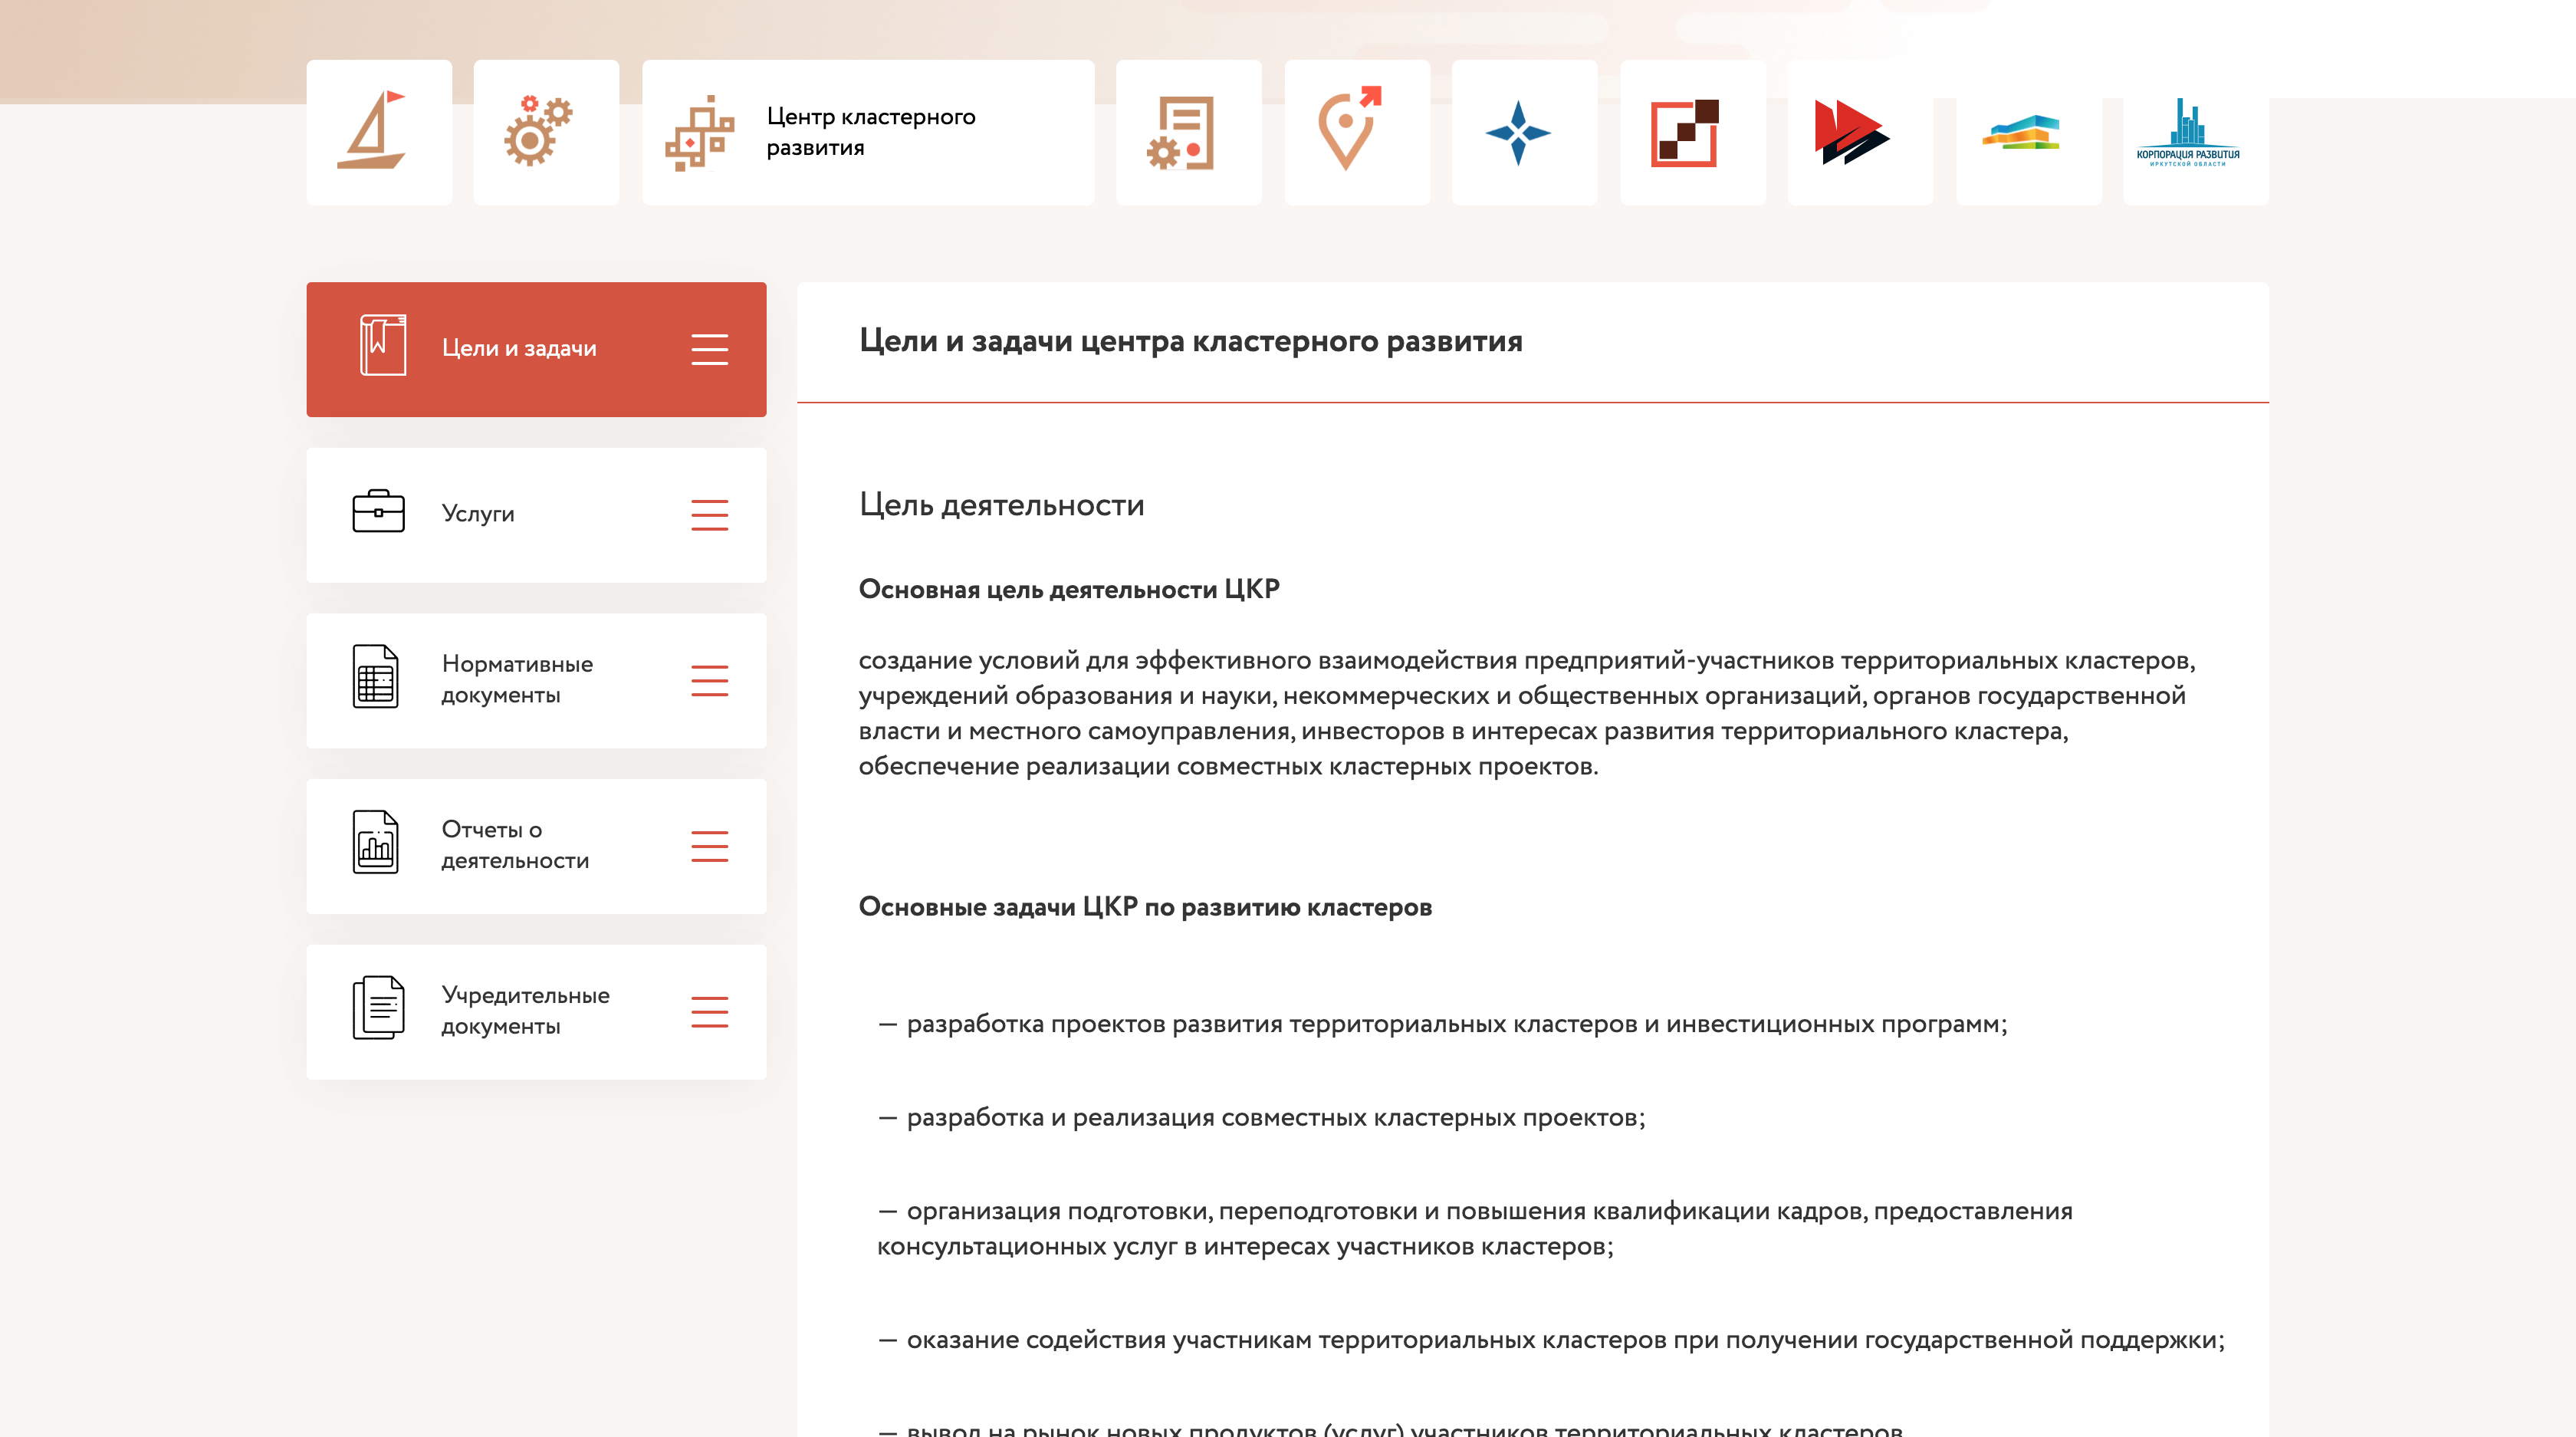Expand the hamburger lines on Услуги
This screenshot has width=2576, height=1437.
(710, 515)
